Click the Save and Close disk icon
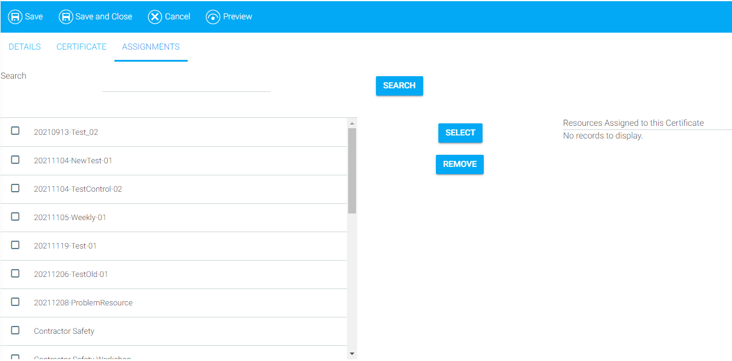This screenshot has height=361, width=732. (x=65, y=17)
